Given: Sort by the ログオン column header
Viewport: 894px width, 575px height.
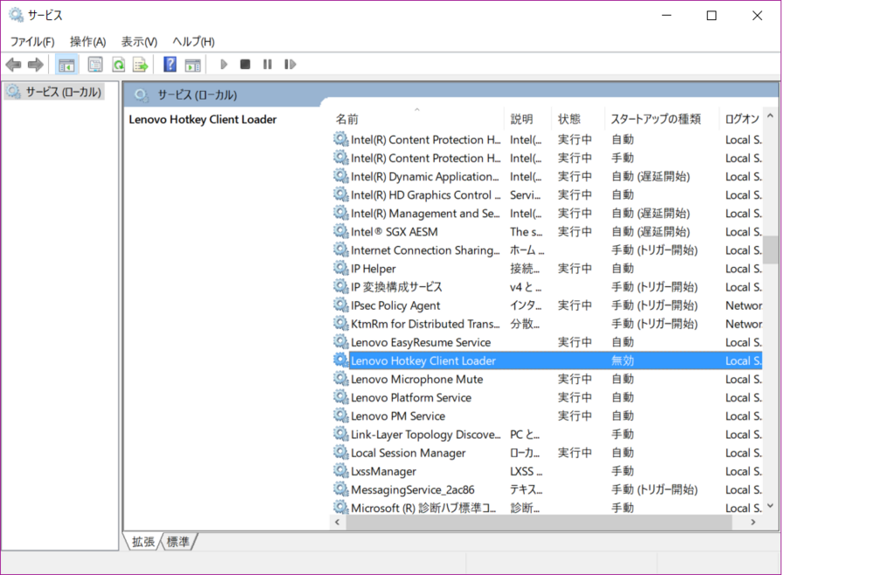Looking at the screenshot, I should pos(741,119).
